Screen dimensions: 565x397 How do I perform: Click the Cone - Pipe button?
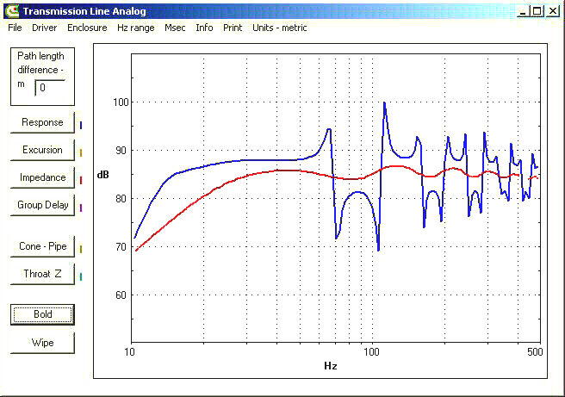(42, 246)
